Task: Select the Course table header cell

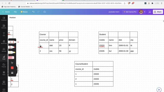Action: point(44,34)
